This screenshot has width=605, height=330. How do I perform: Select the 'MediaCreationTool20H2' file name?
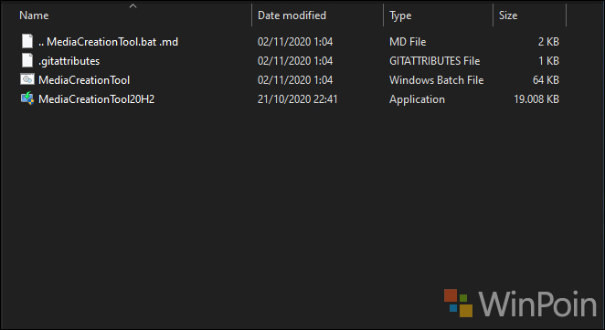point(97,99)
